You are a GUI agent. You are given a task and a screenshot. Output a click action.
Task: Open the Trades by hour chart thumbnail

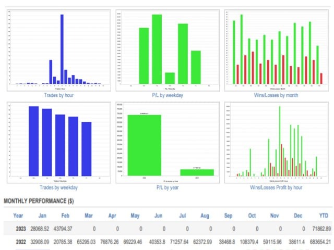[59, 51]
